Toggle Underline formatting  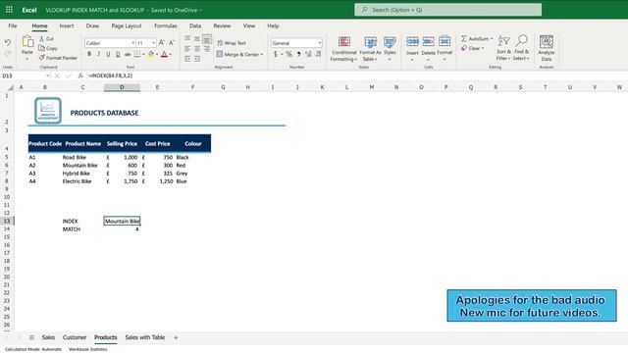[108, 54]
